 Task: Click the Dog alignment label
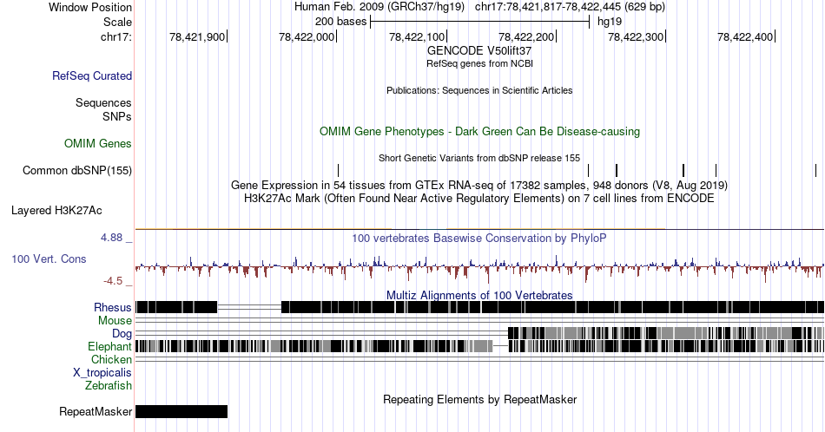(122, 334)
